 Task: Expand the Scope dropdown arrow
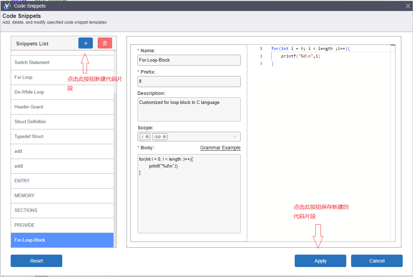(x=235, y=137)
